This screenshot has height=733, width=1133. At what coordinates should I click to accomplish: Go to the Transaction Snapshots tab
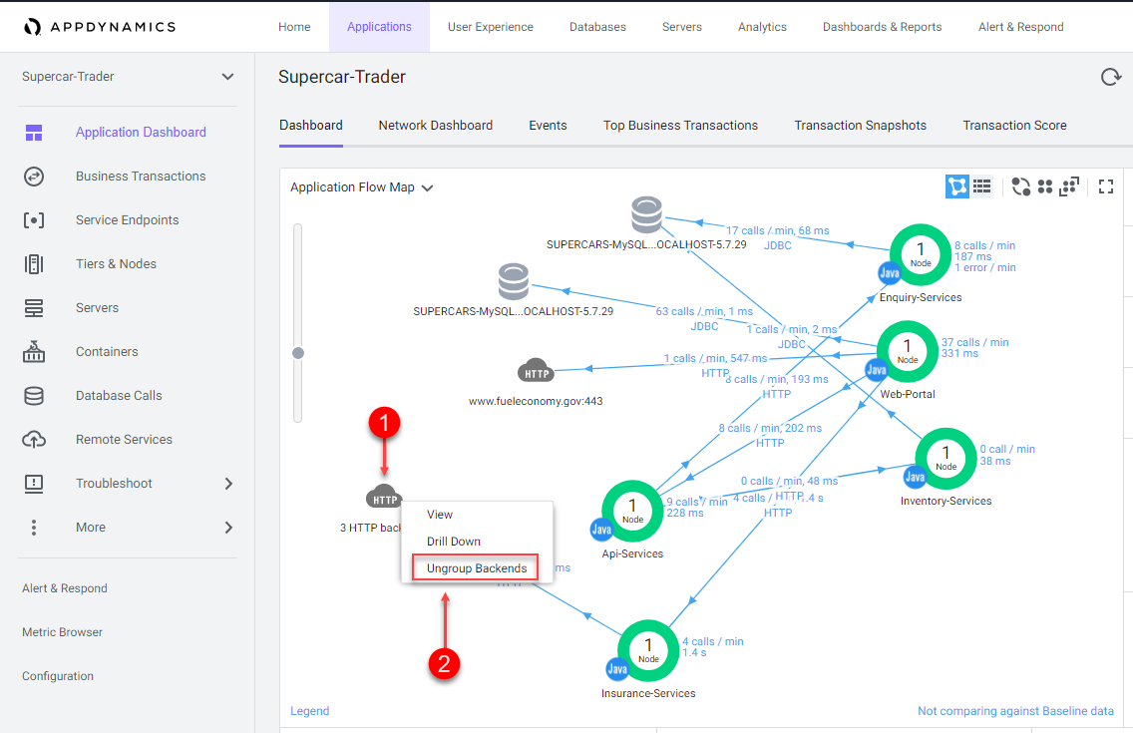click(x=861, y=125)
